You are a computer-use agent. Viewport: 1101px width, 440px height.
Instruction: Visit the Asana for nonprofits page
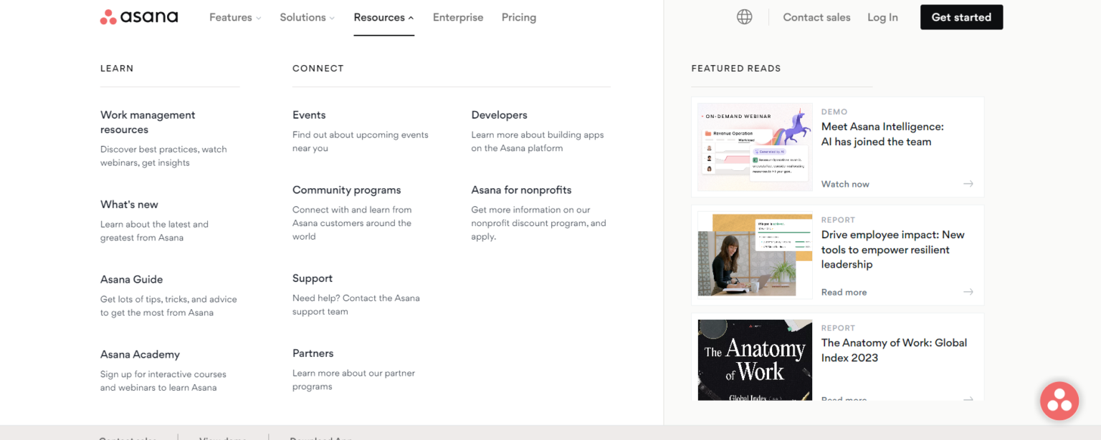coord(521,190)
